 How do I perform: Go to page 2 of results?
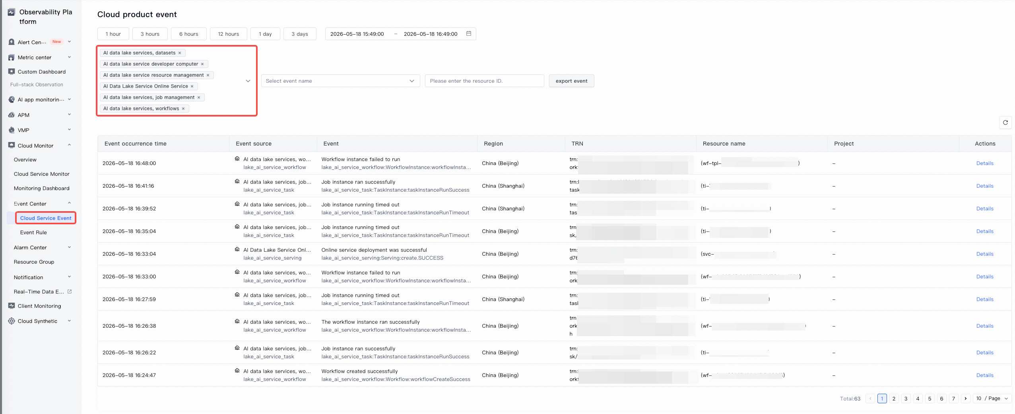pyautogui.click(x=894, y=398)
